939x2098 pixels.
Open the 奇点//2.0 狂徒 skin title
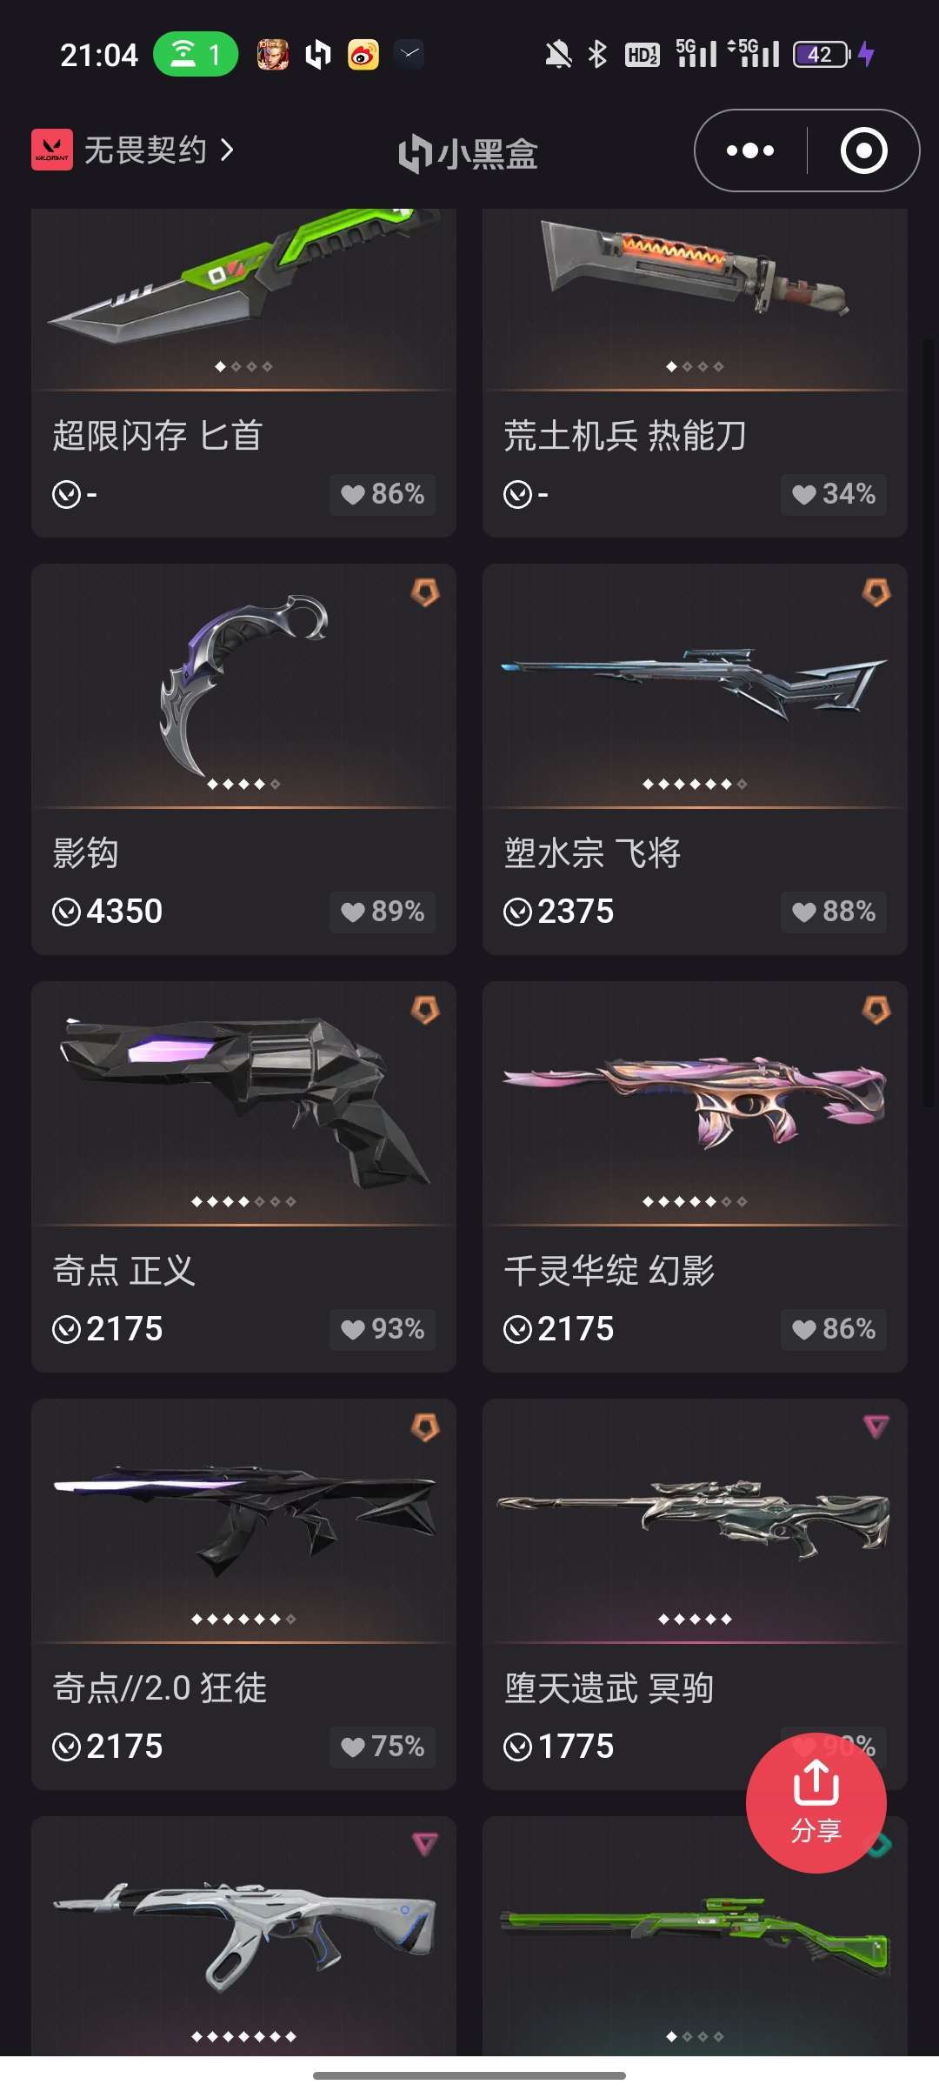pyautogui.click(x=160, y=1687)
